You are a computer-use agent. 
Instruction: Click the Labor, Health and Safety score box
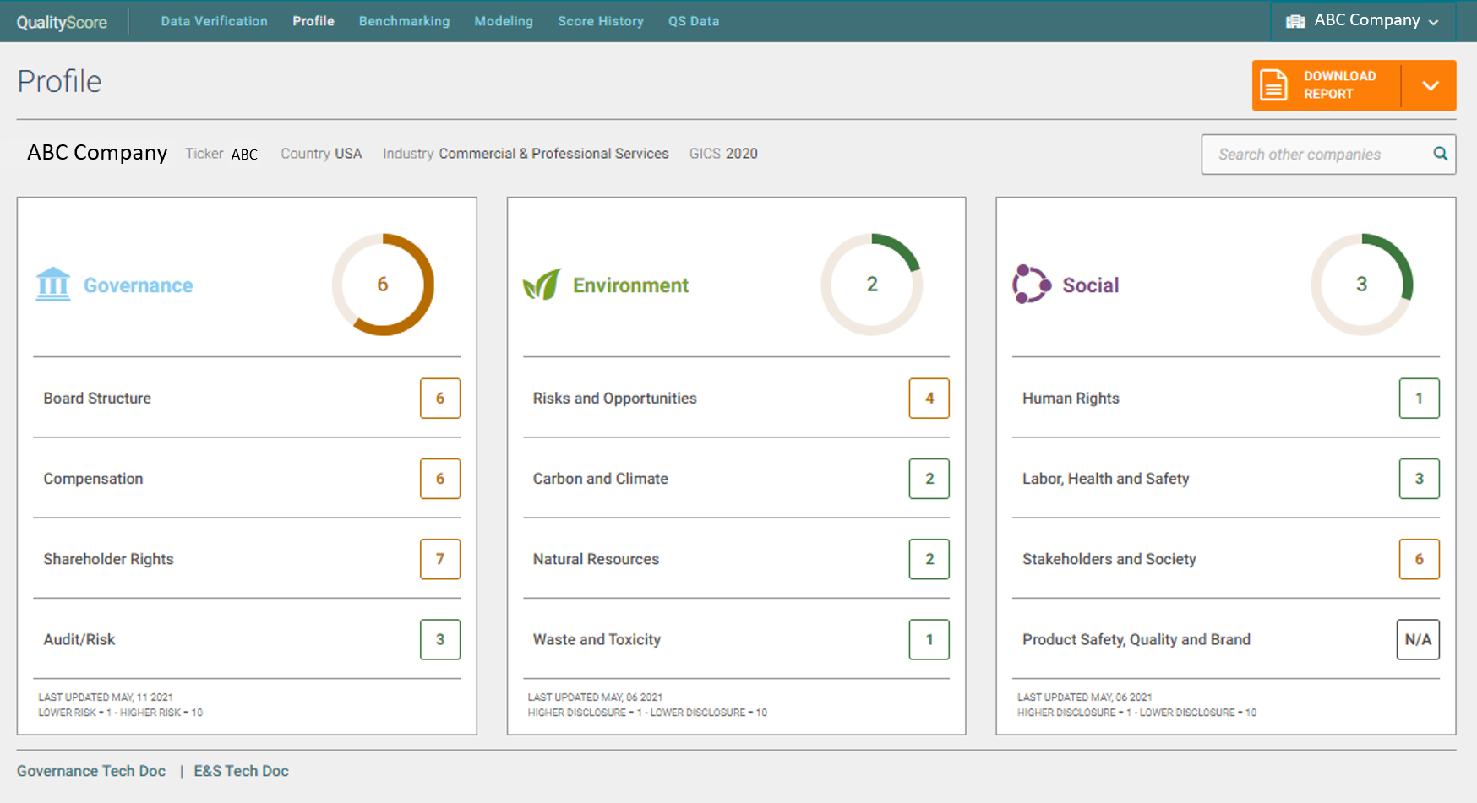1420,479
